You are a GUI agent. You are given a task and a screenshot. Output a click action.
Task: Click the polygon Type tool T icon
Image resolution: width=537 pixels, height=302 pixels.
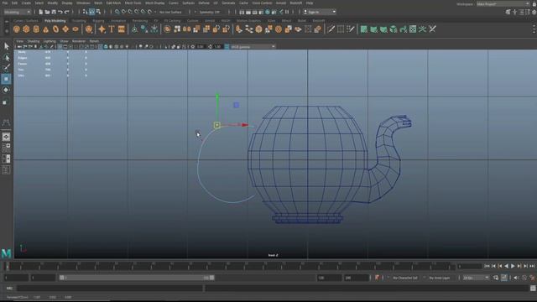pyautogui.click(x=112, y=29)
